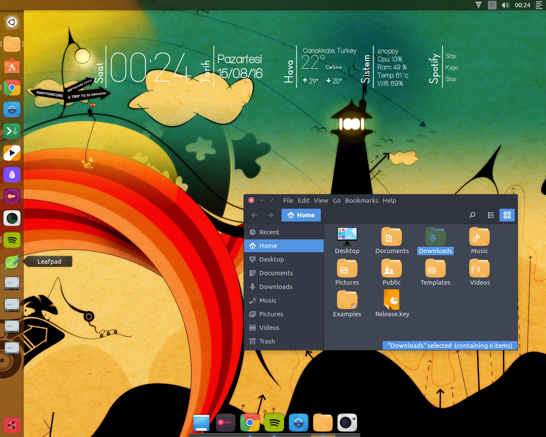This screenshot has height=437, width=546.
Task: Select Desktop in the sidebar
Action: point(284,259)
